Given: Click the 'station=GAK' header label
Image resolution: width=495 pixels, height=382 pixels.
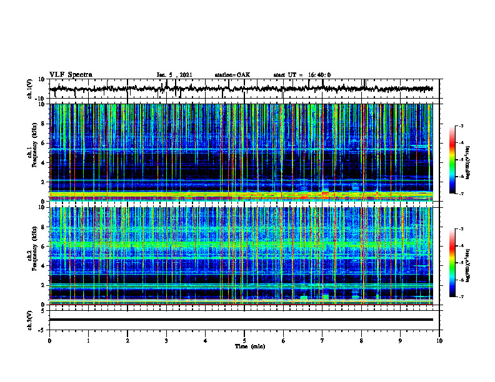Looking at the screenshot, I should click(x=232, y=75).
